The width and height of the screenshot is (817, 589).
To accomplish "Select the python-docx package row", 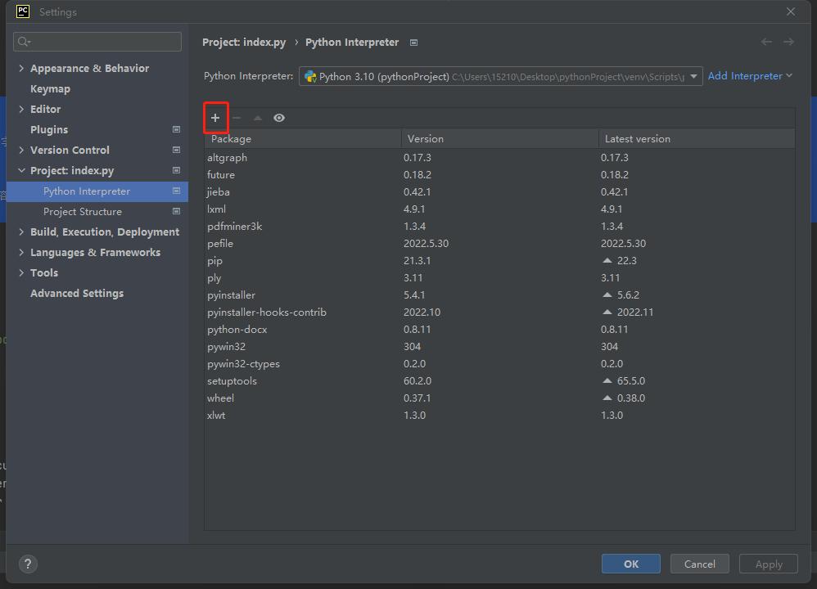I will [499, 329].
